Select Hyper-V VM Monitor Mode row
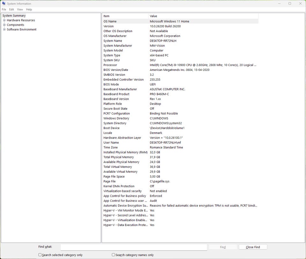The image size is (306, 259). (x=180, y=211)
